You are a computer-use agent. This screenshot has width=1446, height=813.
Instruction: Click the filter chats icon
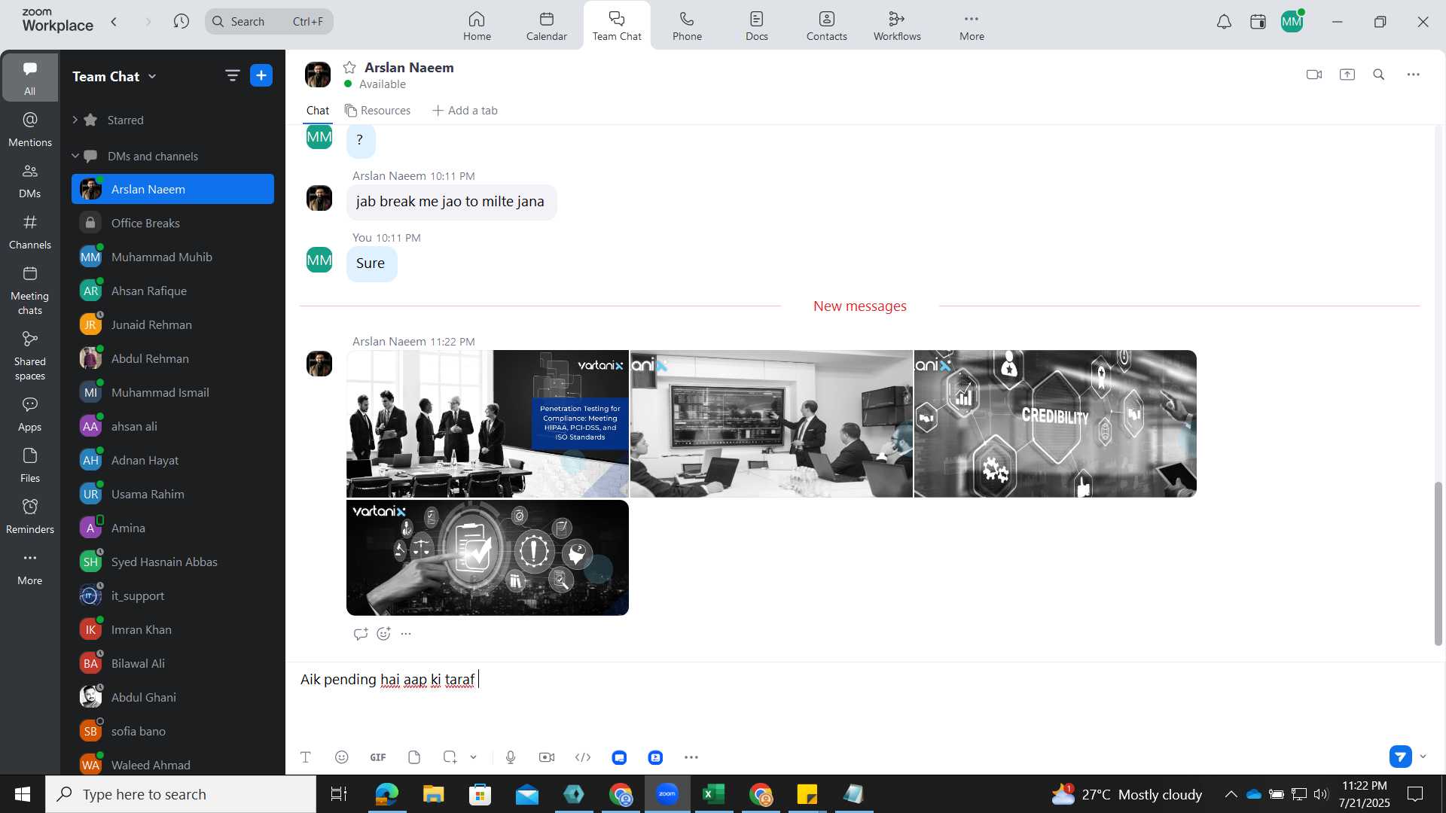[232, 75]
